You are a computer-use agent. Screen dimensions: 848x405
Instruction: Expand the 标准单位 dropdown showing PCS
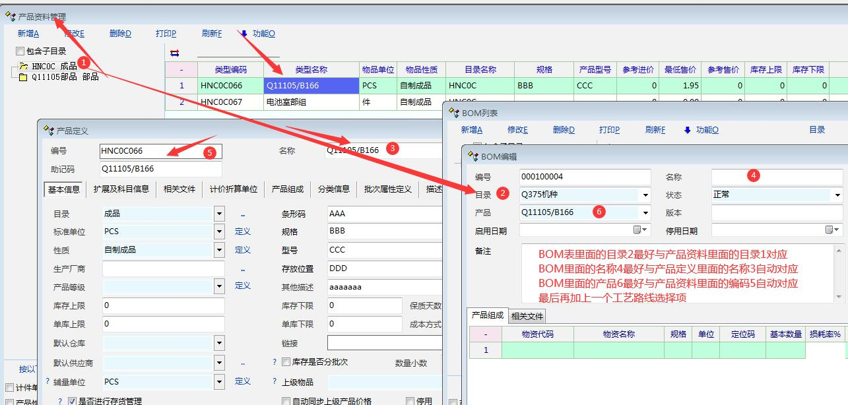click(219, 232)
